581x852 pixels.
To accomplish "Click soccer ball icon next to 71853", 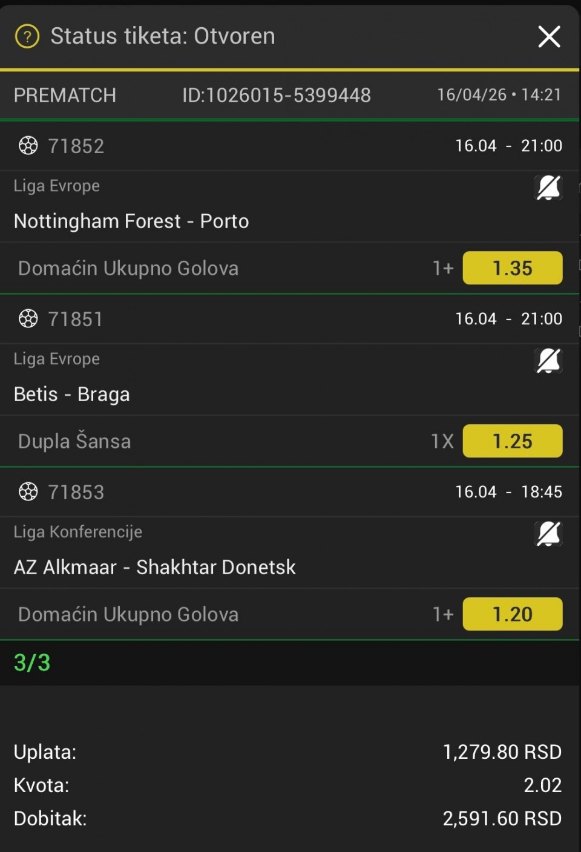I will pos(28,492).
